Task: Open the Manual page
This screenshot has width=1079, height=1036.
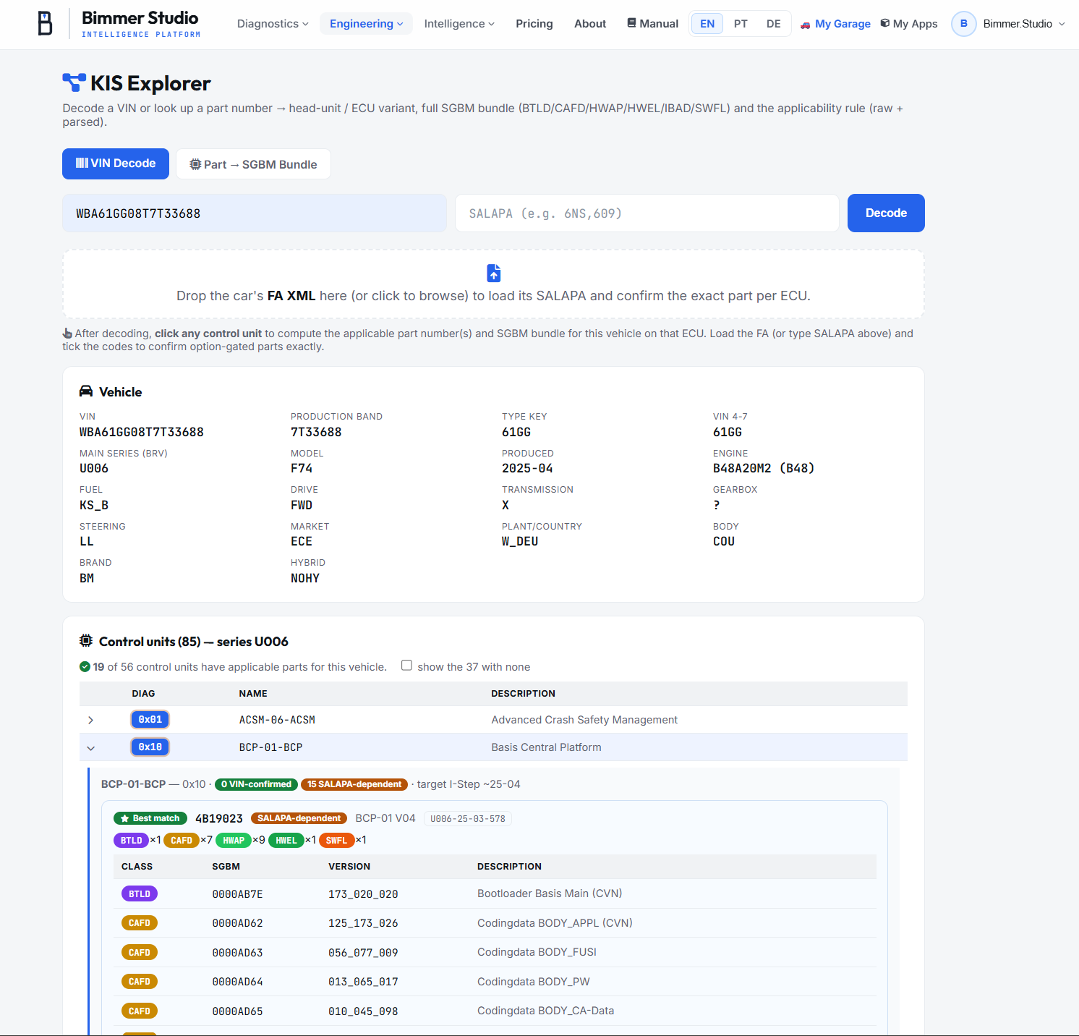Action: point(652,24)
